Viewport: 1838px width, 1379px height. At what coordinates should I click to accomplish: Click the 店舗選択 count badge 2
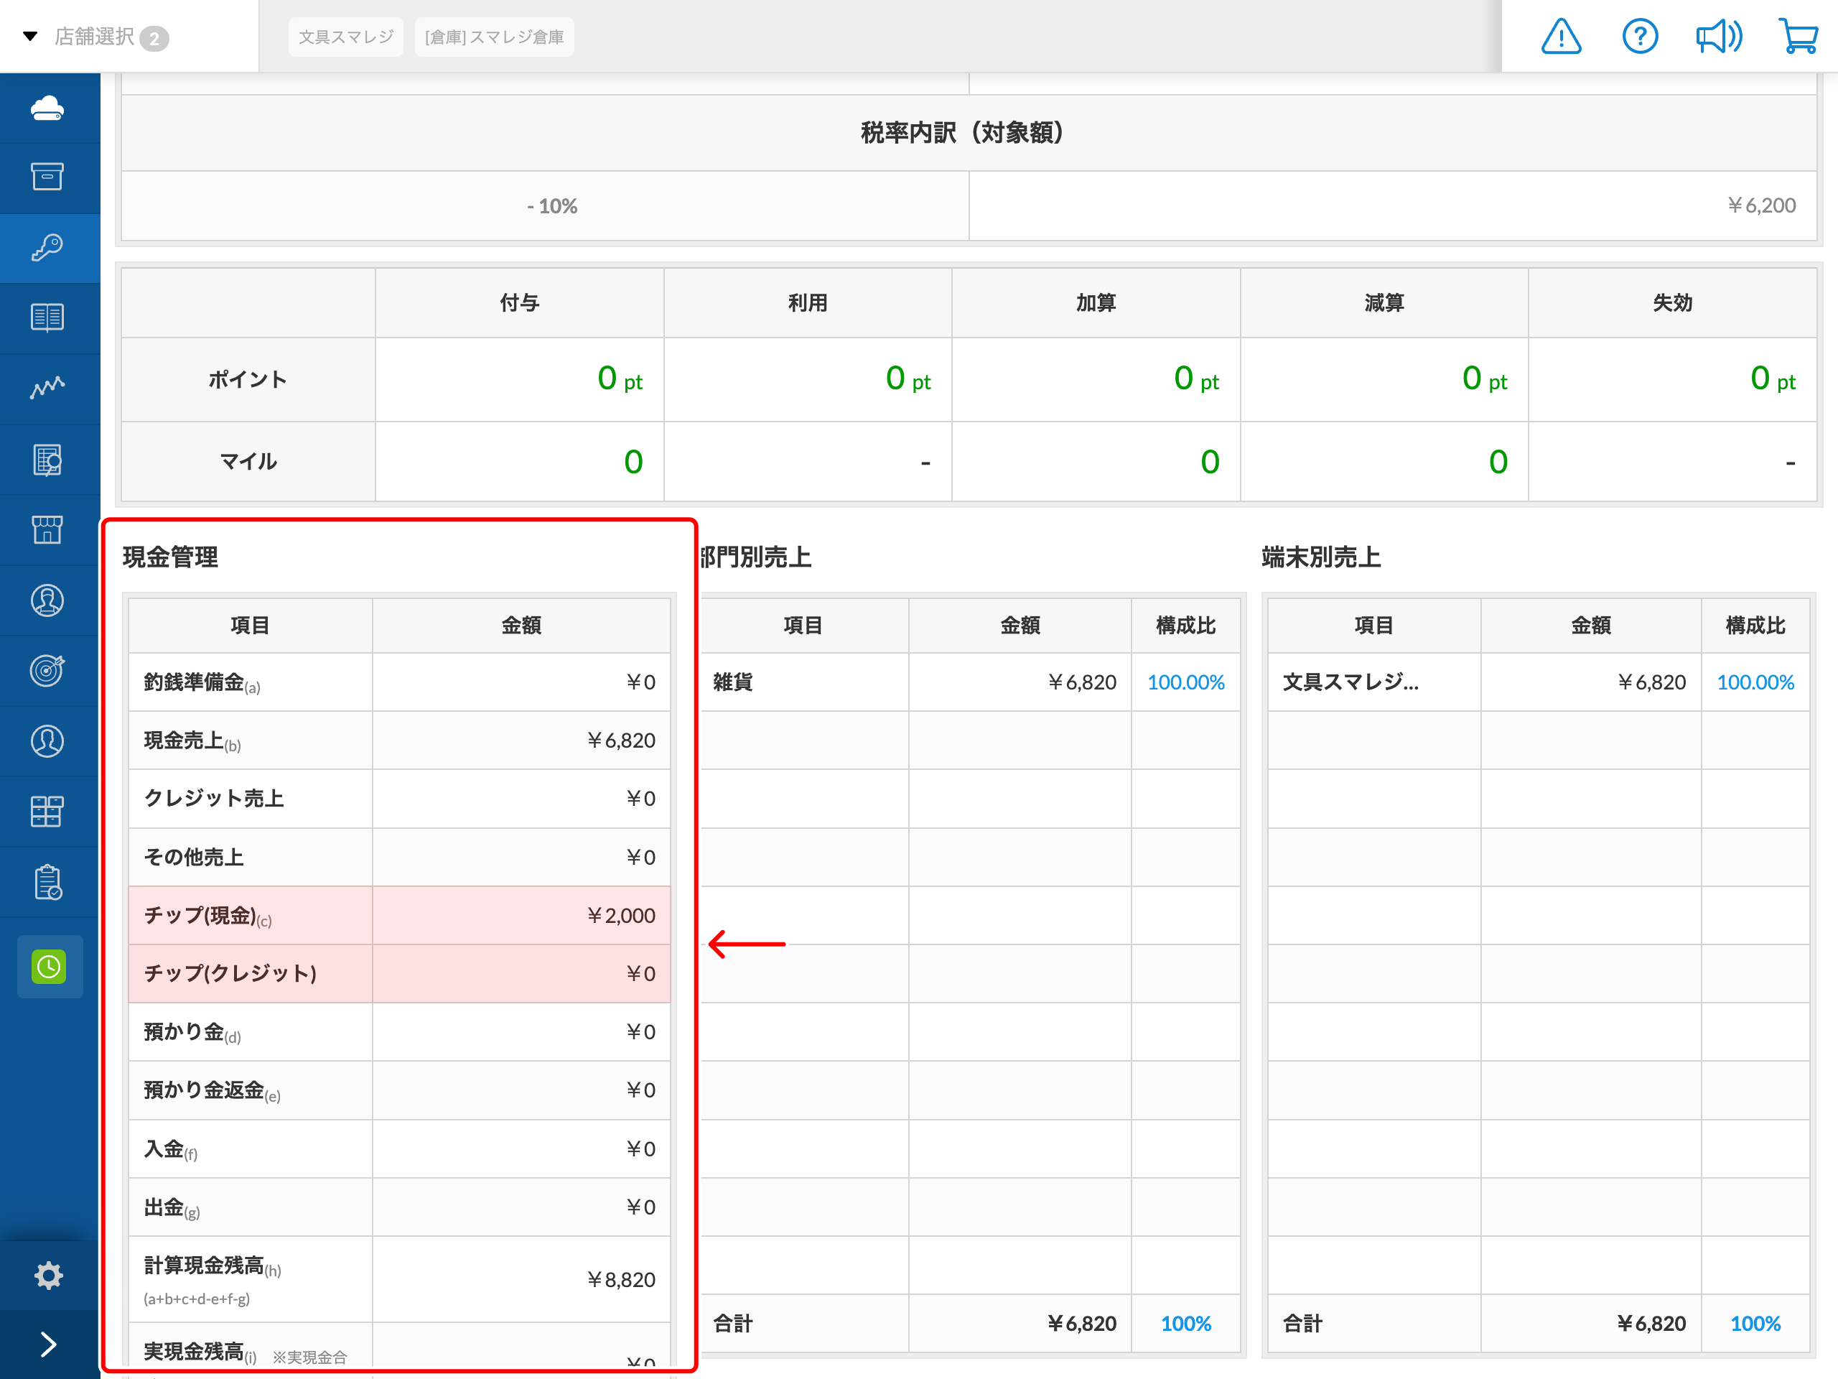(x=154, y=38)
